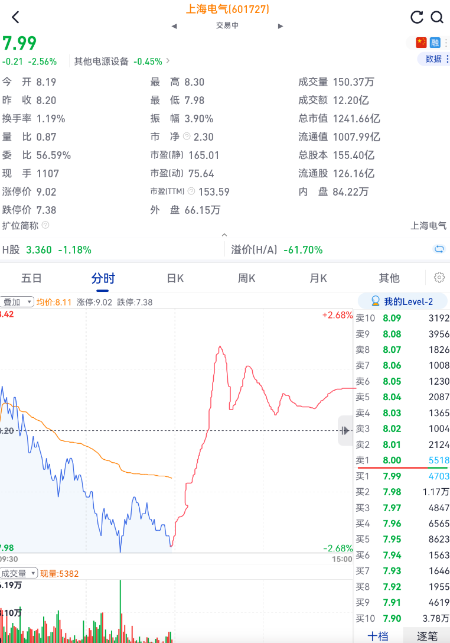This screenshot has width=450, height=643.
Task: Open the search magnifier icon
Action: click(x=437, y=17)
